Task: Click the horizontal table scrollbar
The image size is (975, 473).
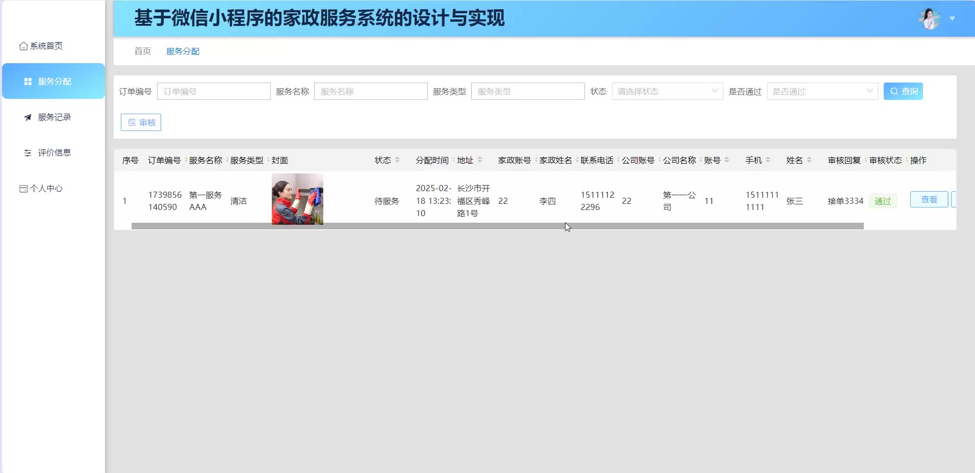Action: [497, 226]
